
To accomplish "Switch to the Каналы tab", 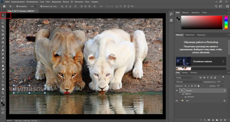I will click(185, 72).
